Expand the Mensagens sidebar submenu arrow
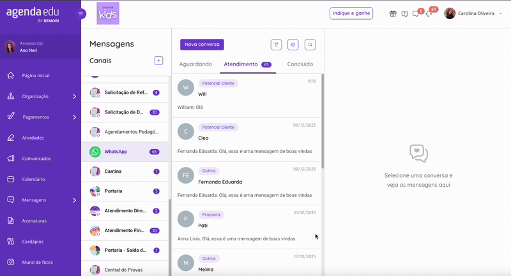The width and height of the screenshot is (511, 276). (x=75, y=200)
